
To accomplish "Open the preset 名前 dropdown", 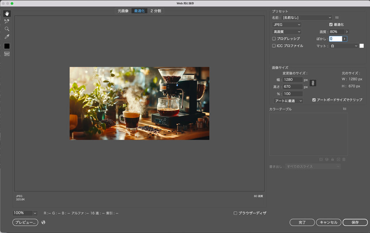I will coord(307,18).
